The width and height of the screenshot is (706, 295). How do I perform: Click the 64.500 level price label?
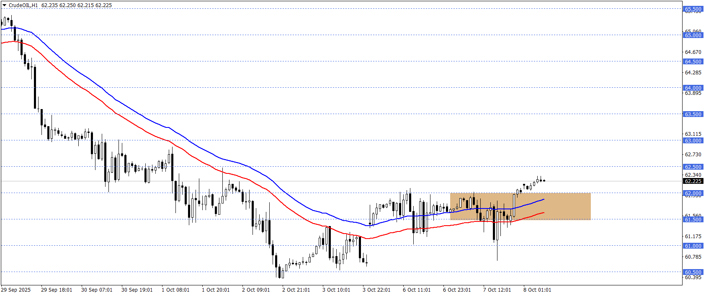[693, 61]
